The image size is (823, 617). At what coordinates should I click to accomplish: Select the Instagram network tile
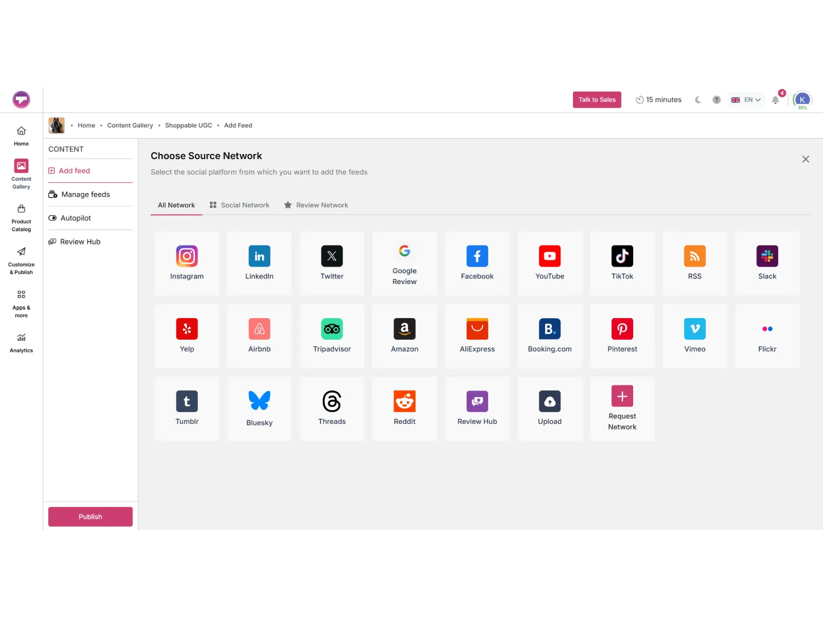[187, 264]
